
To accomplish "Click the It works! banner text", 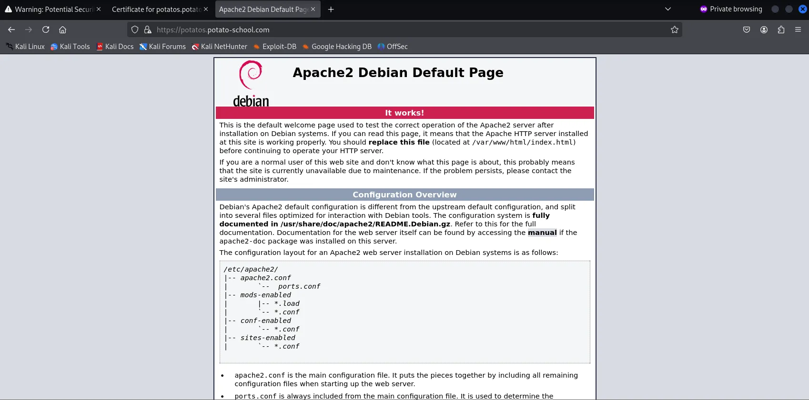I will tap(404, 113).
